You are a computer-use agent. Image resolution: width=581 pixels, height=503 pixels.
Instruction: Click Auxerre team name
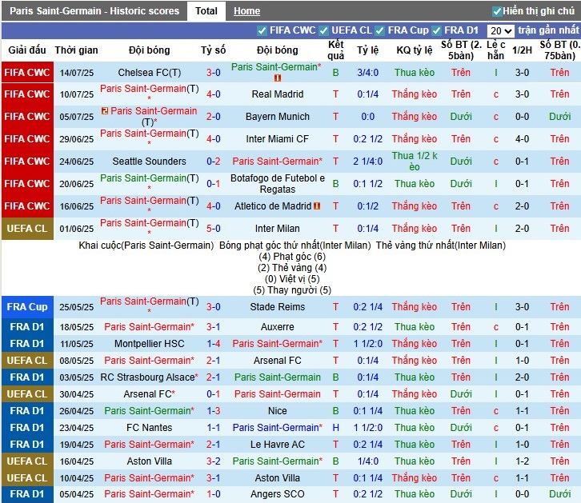point(278,327)
